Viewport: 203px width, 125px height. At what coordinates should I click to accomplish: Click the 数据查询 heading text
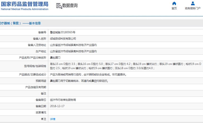[70, 6]
